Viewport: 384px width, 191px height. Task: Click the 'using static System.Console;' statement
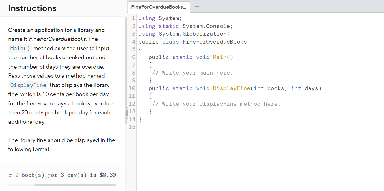tap(185, 26)
